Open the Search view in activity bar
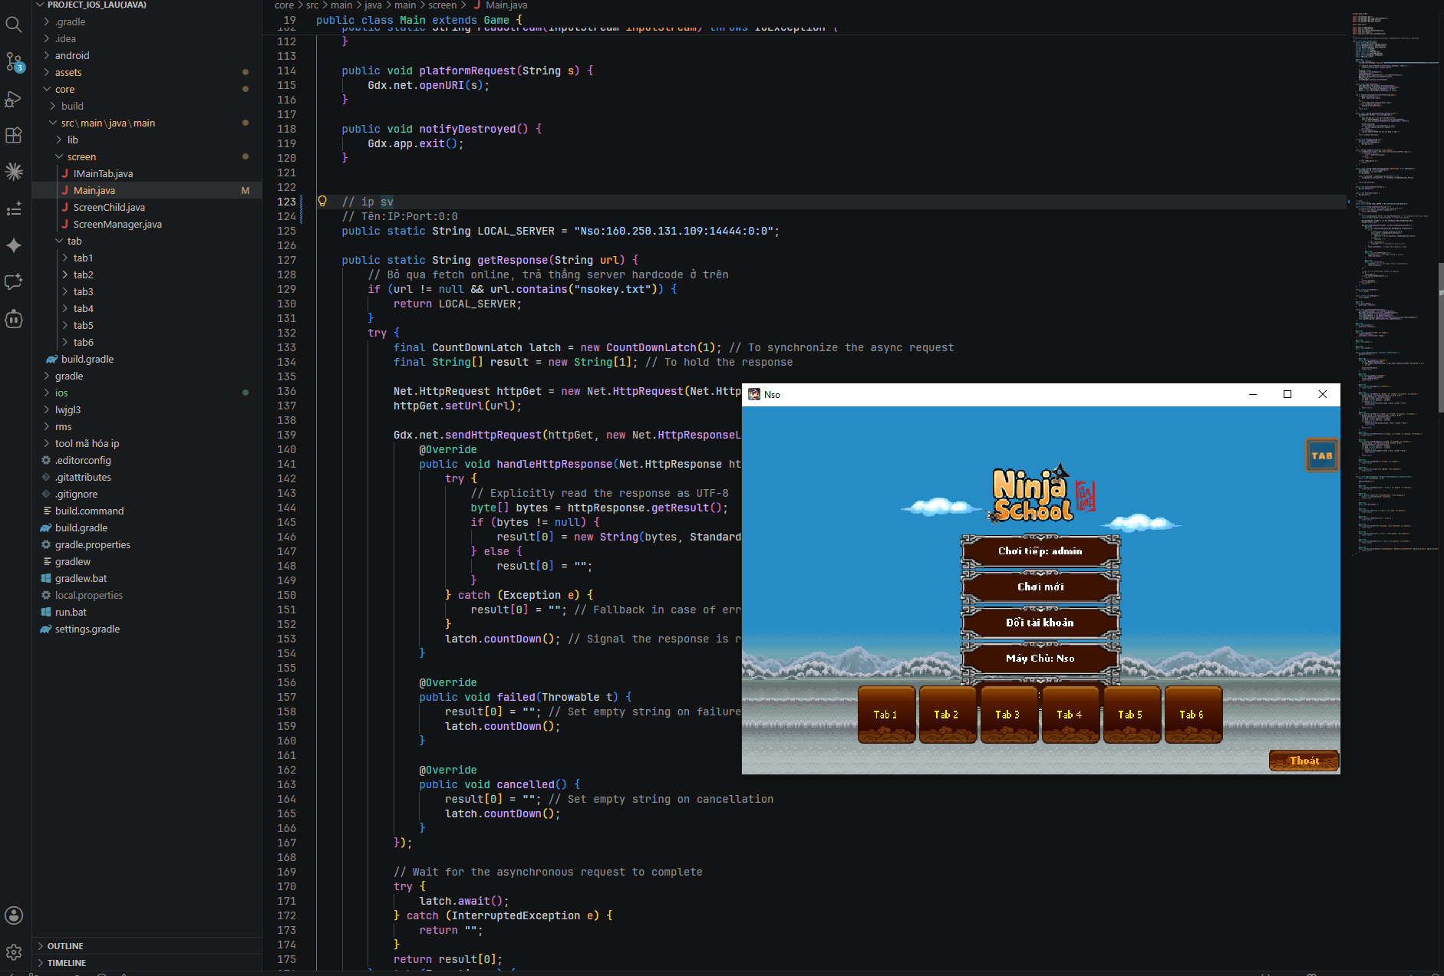1444x976 pixels. tap(14, 25)
